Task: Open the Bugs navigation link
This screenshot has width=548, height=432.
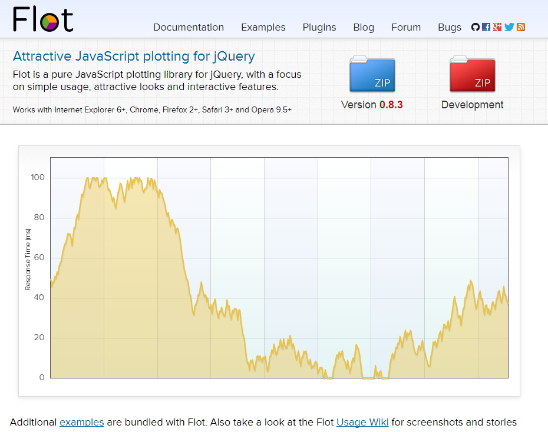Action: 450,27
